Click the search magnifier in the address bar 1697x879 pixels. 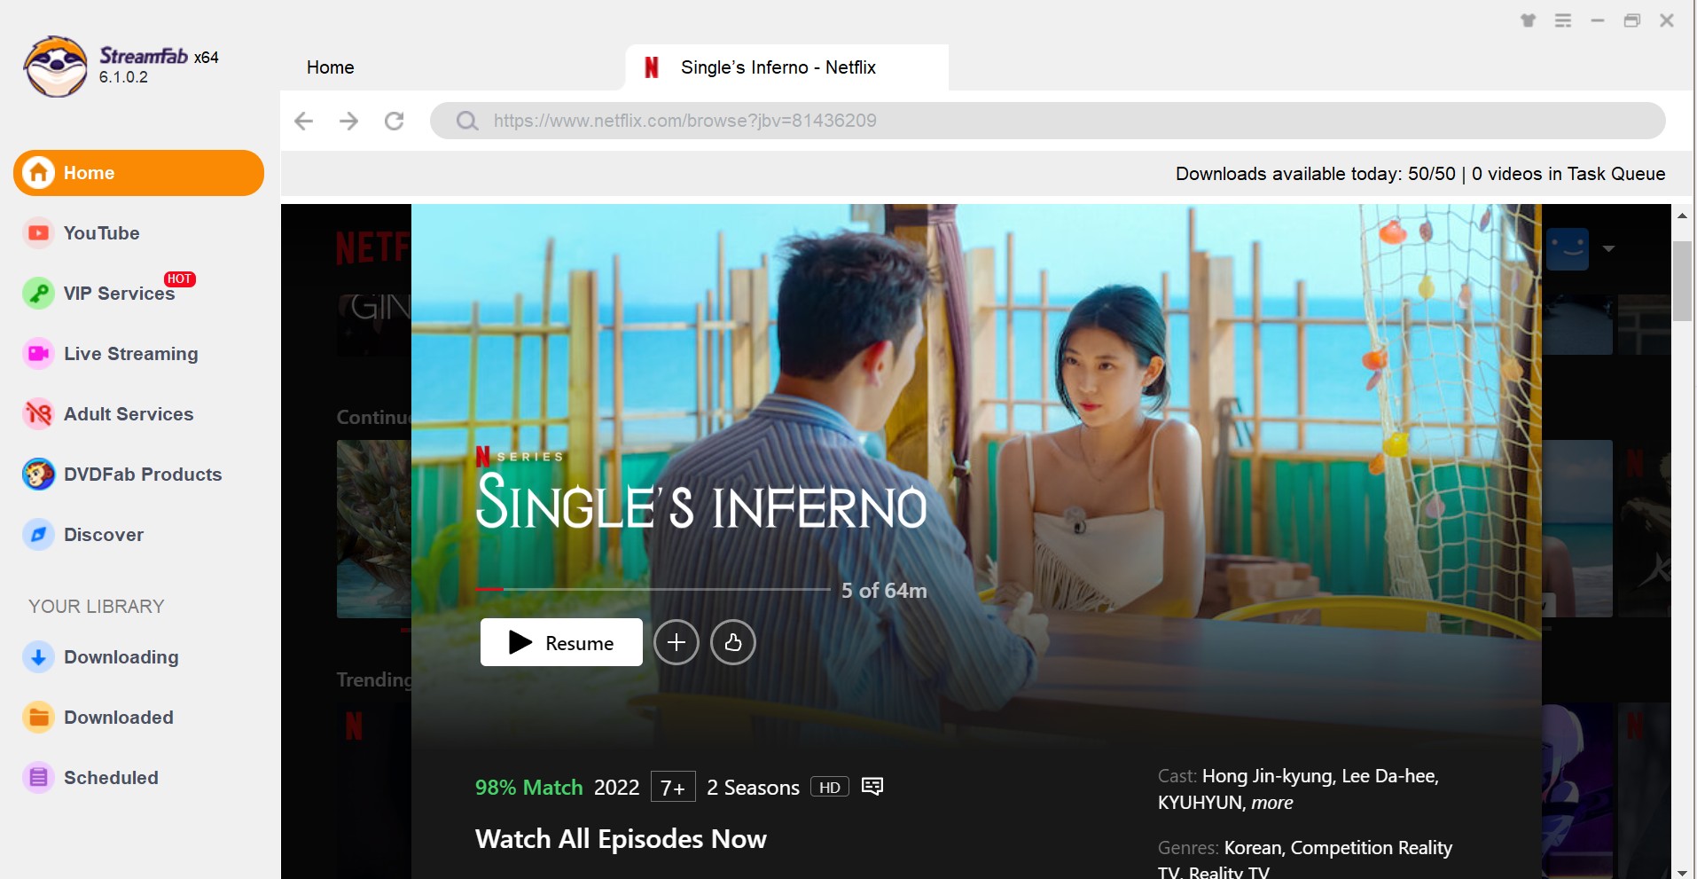467,121
